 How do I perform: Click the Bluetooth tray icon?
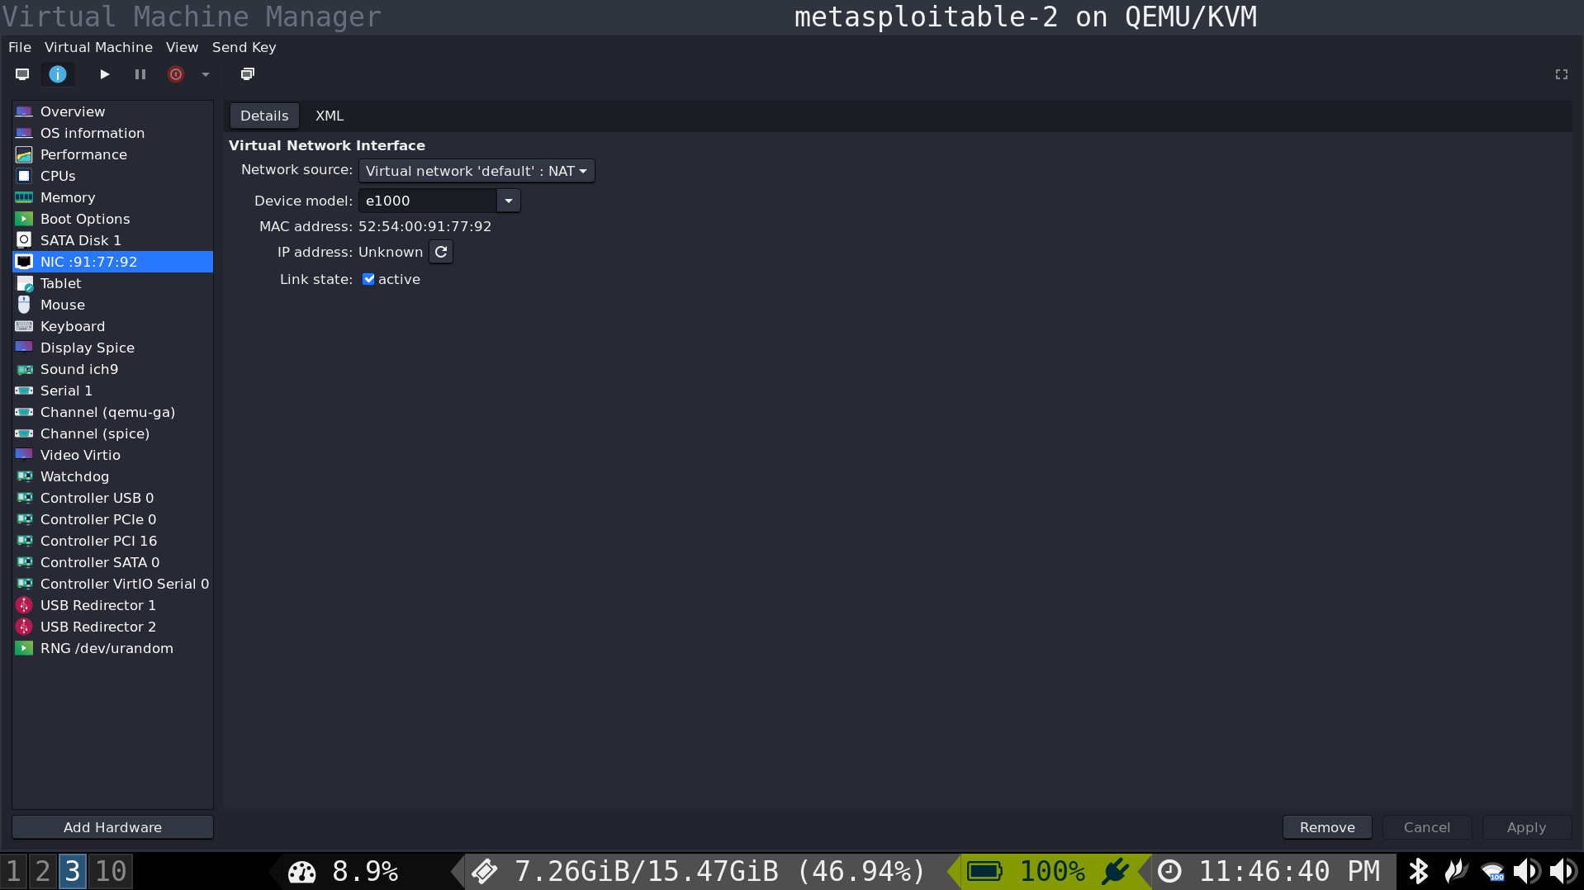coord(1418,871)
